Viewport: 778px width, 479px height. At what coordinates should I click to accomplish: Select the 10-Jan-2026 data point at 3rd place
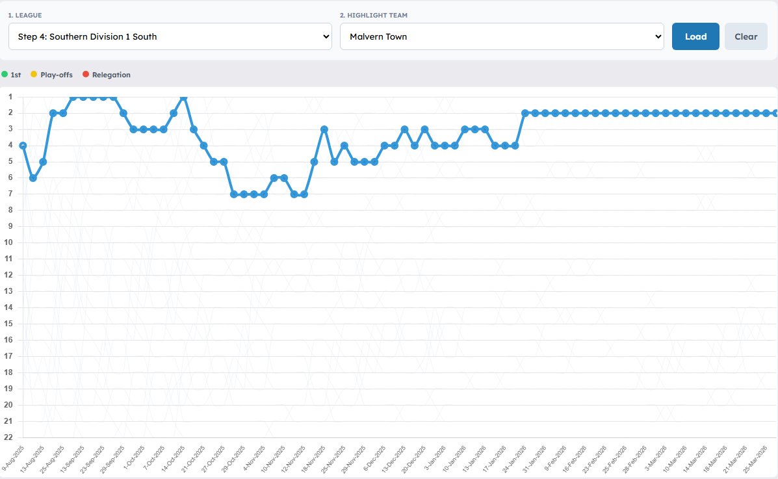coord(465,129)
